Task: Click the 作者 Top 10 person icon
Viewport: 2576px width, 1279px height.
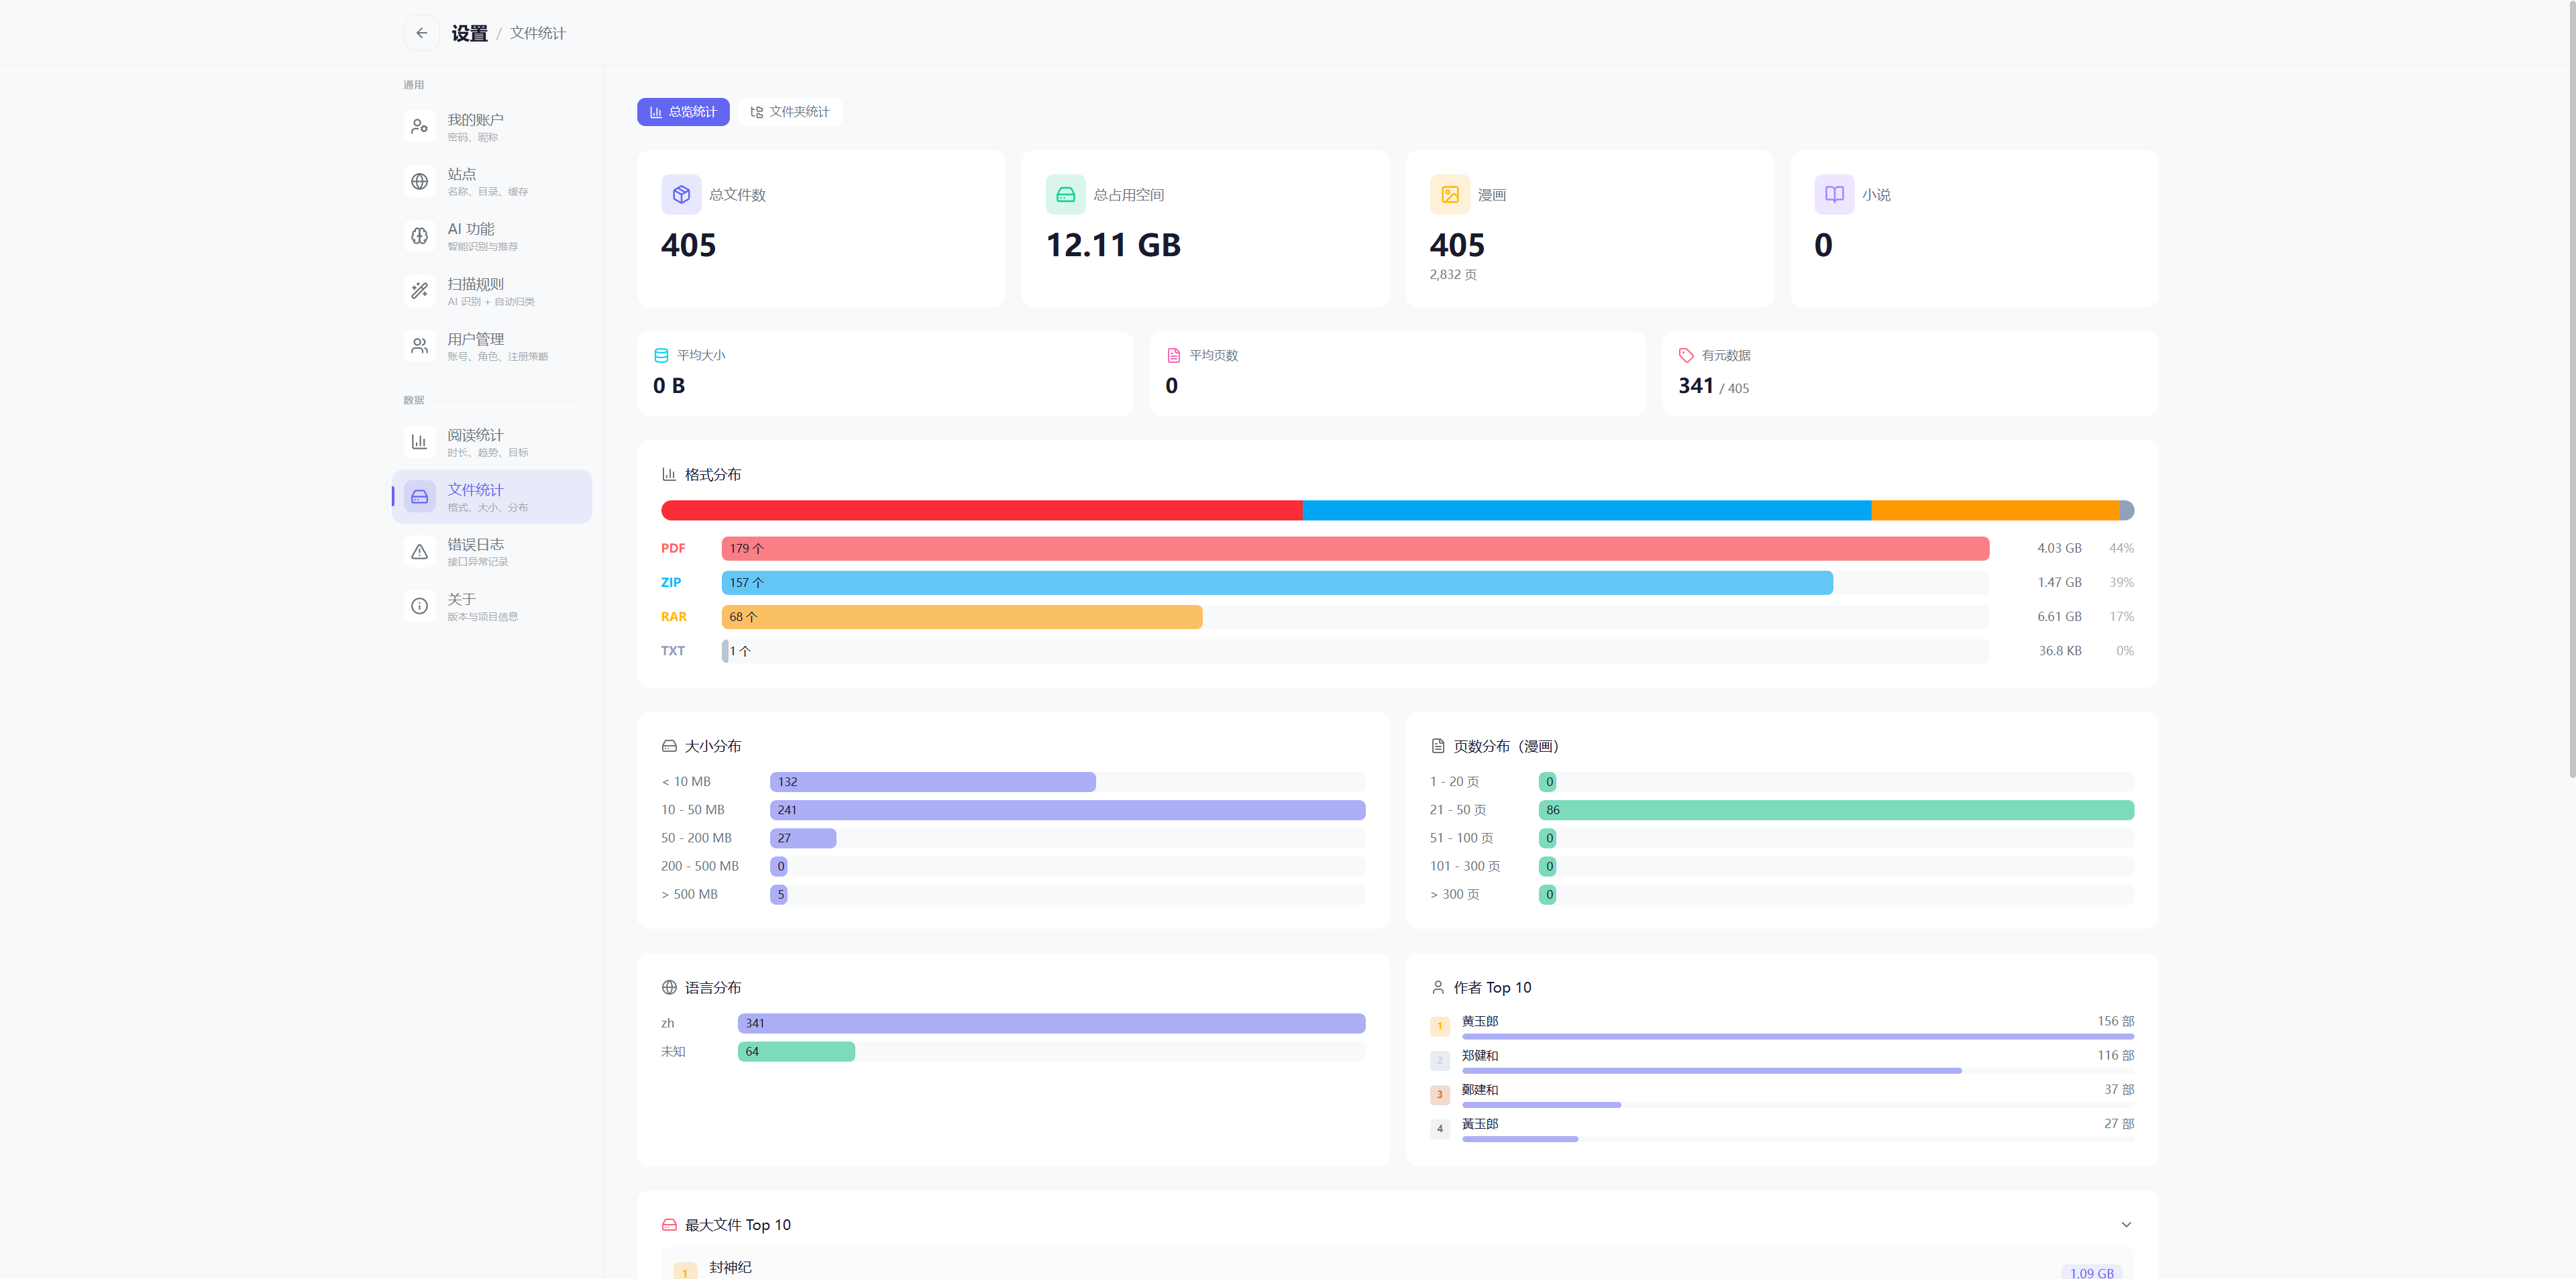Action: tap(1438, 988)
